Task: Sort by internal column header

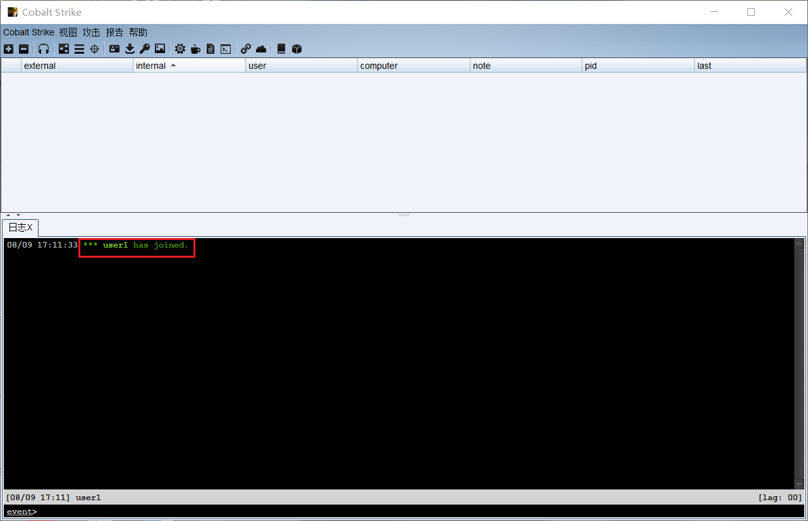Action: 189,66
